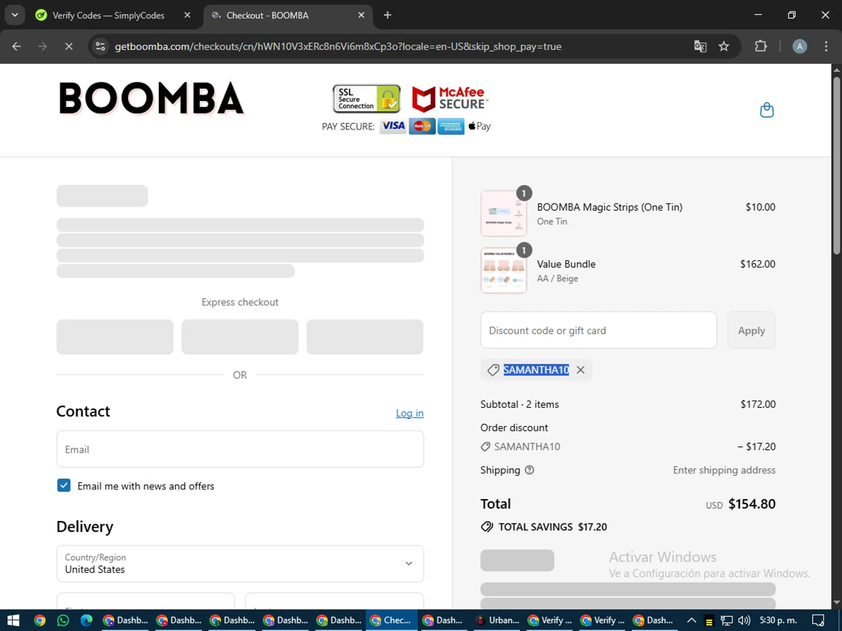This screenshot has height=631, width=842.
Task: Click the page vertical scrollbar thumb
Action: pyautogui.click(x=836, y=165)
